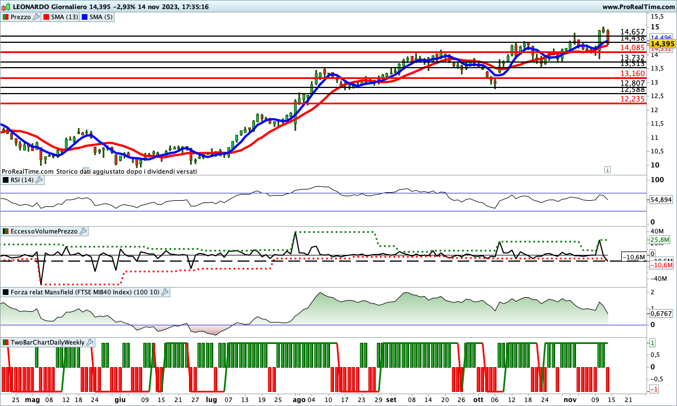Screen dimensions: 677x406
Task: Click the yellow 14,395 current price tag
Action: [x=662, y=43]
